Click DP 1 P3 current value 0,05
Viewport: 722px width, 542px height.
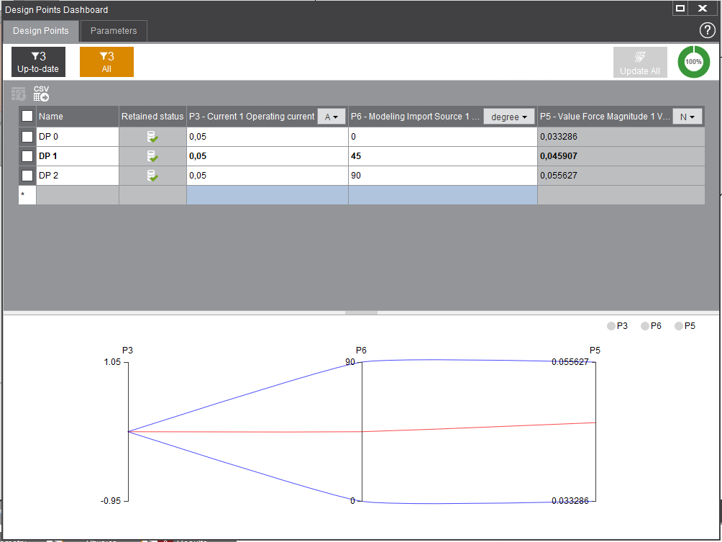point(267,156)
